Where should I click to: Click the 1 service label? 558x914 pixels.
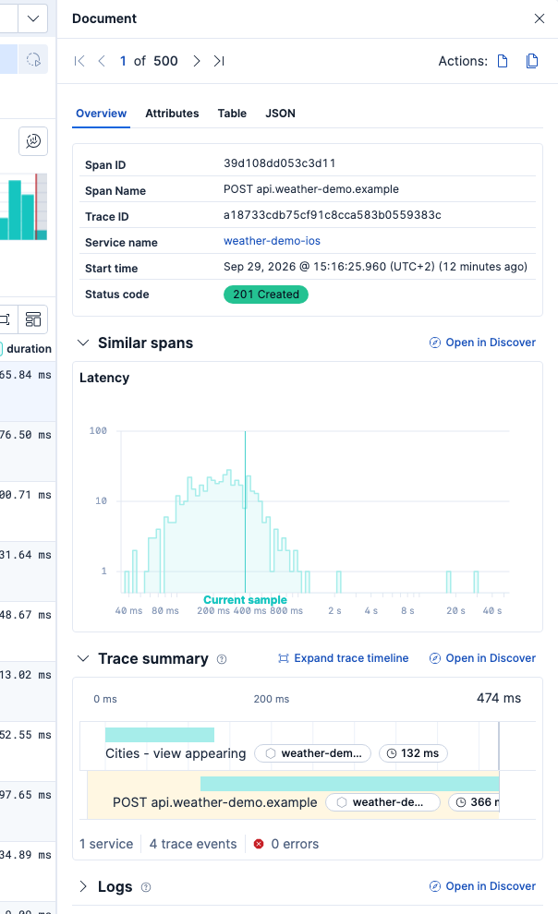(106, 844)
